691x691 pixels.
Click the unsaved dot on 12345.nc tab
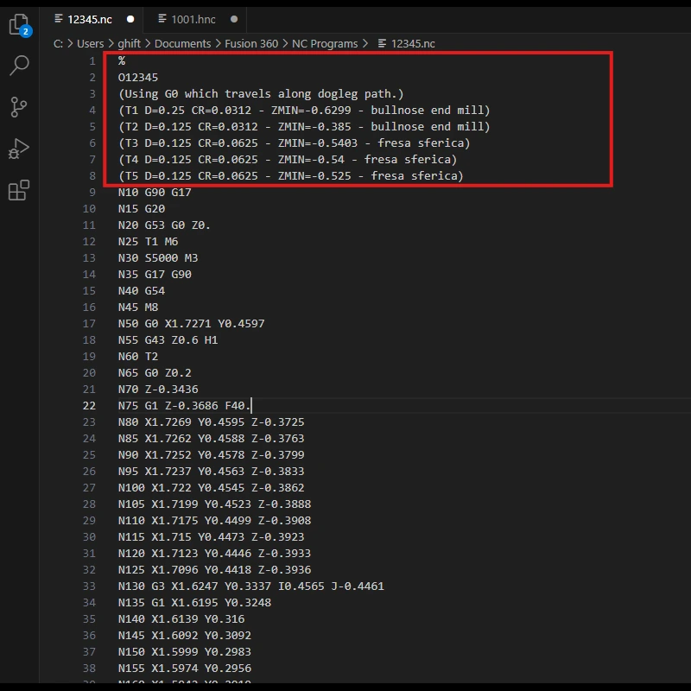click(x=130, y=18)
